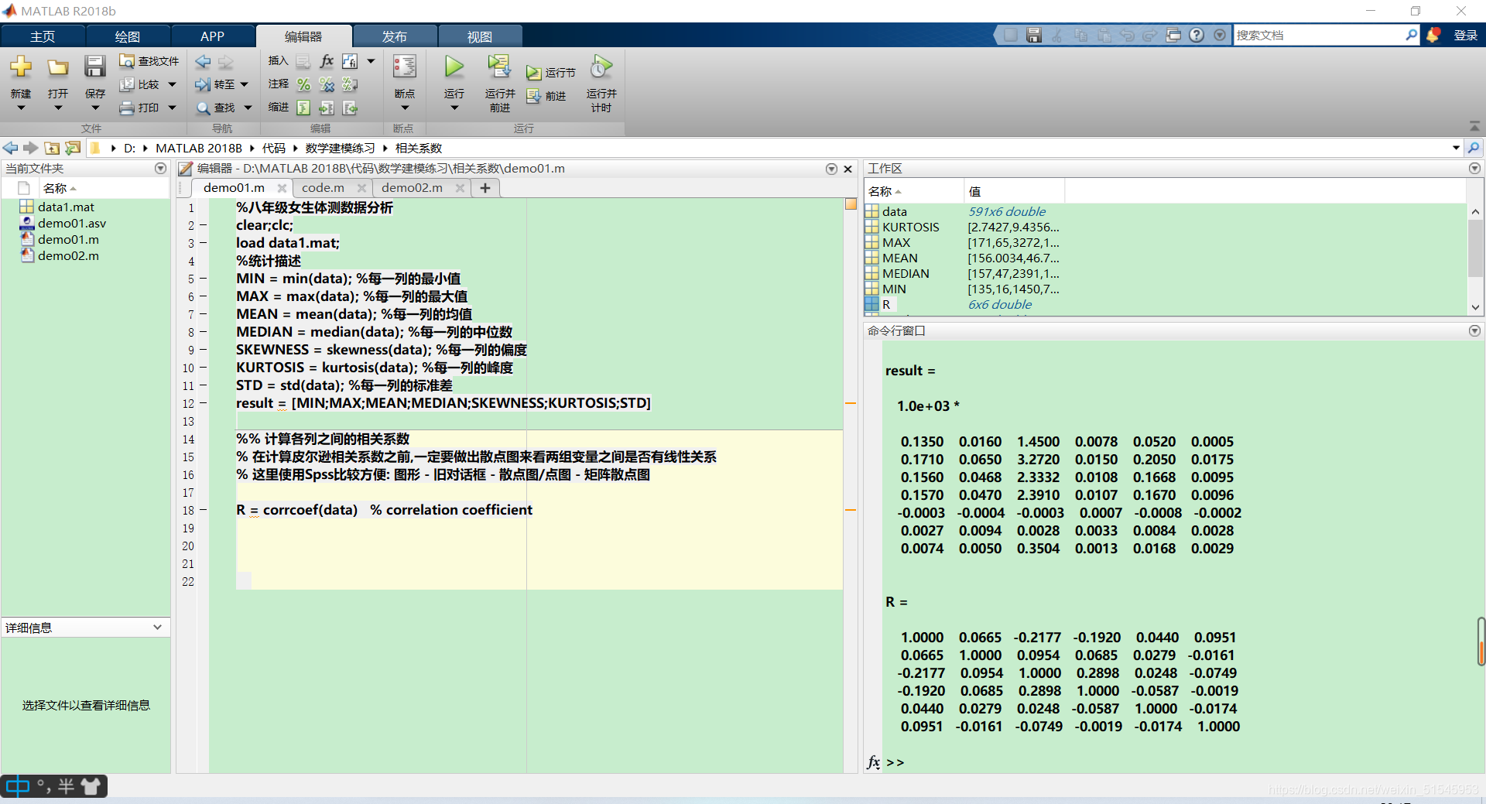Open the Publish ribbon tab
This screenshot has height=804, width=1486.
(395, 36)
